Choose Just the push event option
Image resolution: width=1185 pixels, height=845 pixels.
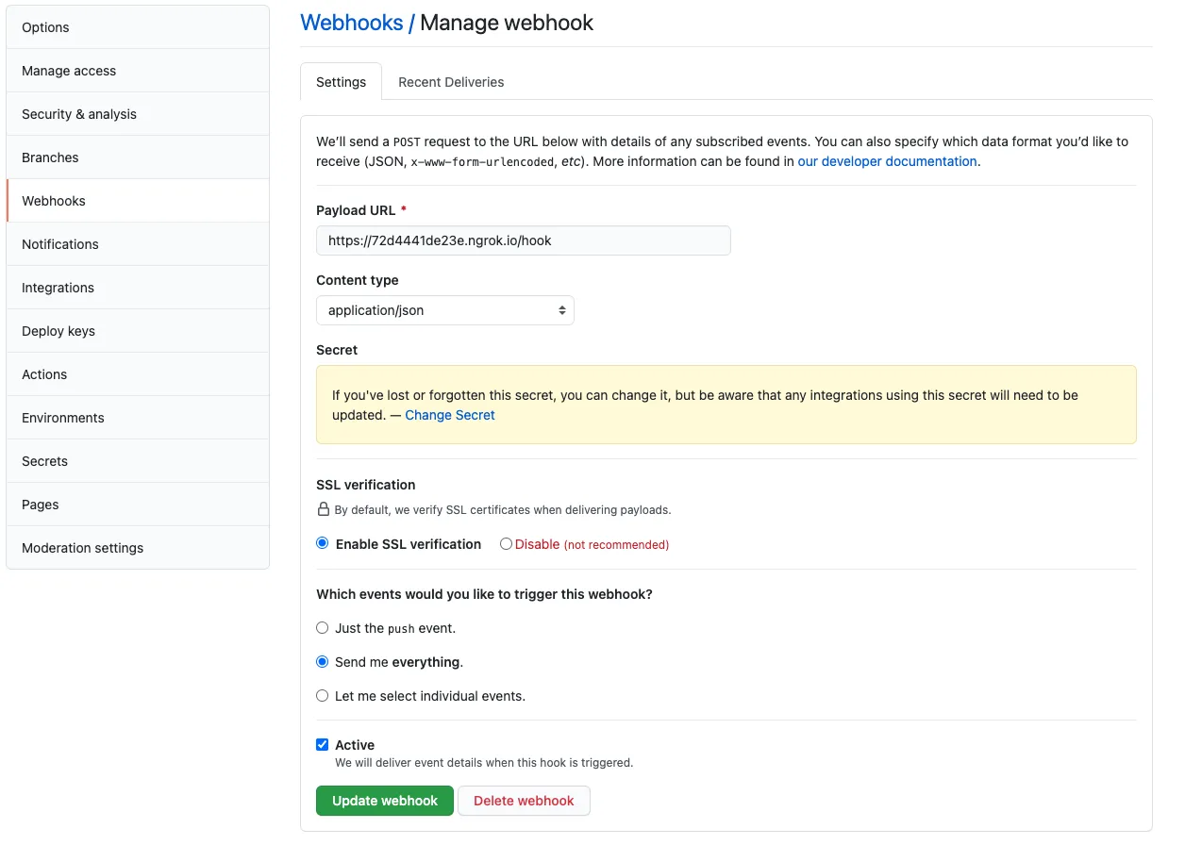pyautogui.click(x=323, y=628)
